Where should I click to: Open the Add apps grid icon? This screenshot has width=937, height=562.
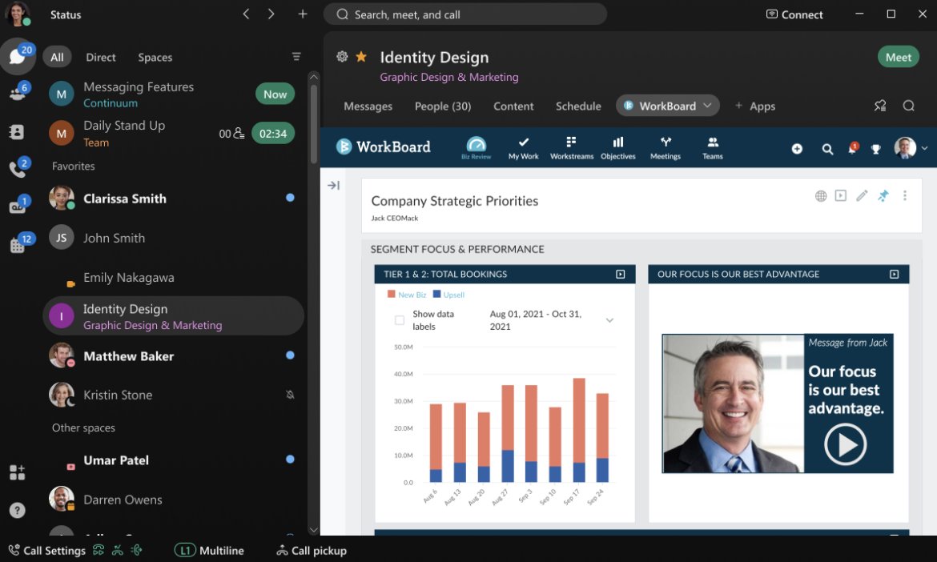click(18, 472)
